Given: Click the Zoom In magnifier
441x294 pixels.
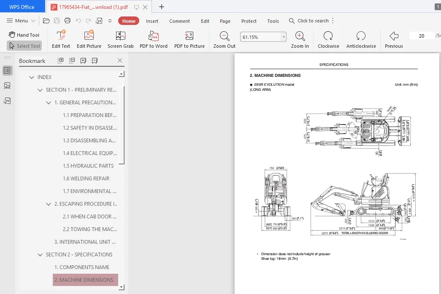Looking at the screenshot, I should pos(300,40).
